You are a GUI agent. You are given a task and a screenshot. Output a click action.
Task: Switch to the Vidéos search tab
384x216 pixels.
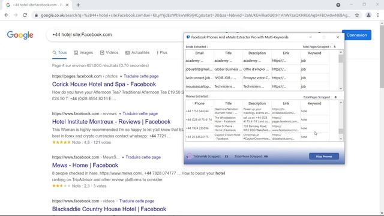[x=109, y=52]
